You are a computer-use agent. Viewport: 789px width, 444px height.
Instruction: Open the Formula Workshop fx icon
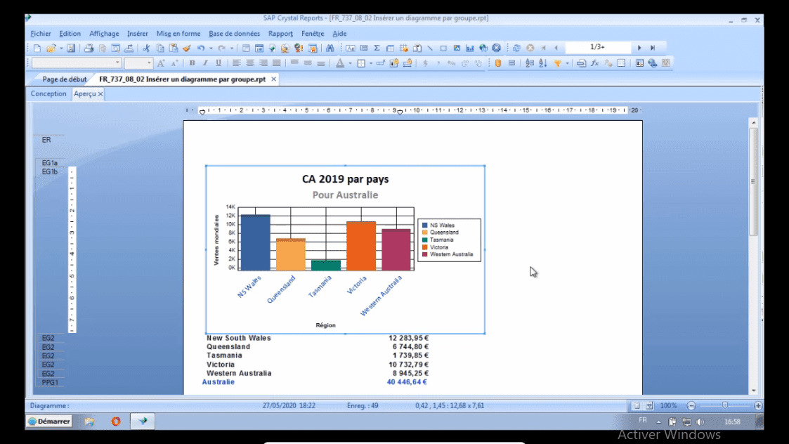click(x=594, y=63)
